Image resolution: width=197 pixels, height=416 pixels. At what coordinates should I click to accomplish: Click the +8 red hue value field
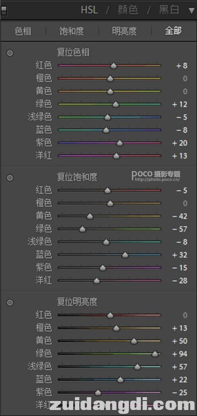[182, 66]
